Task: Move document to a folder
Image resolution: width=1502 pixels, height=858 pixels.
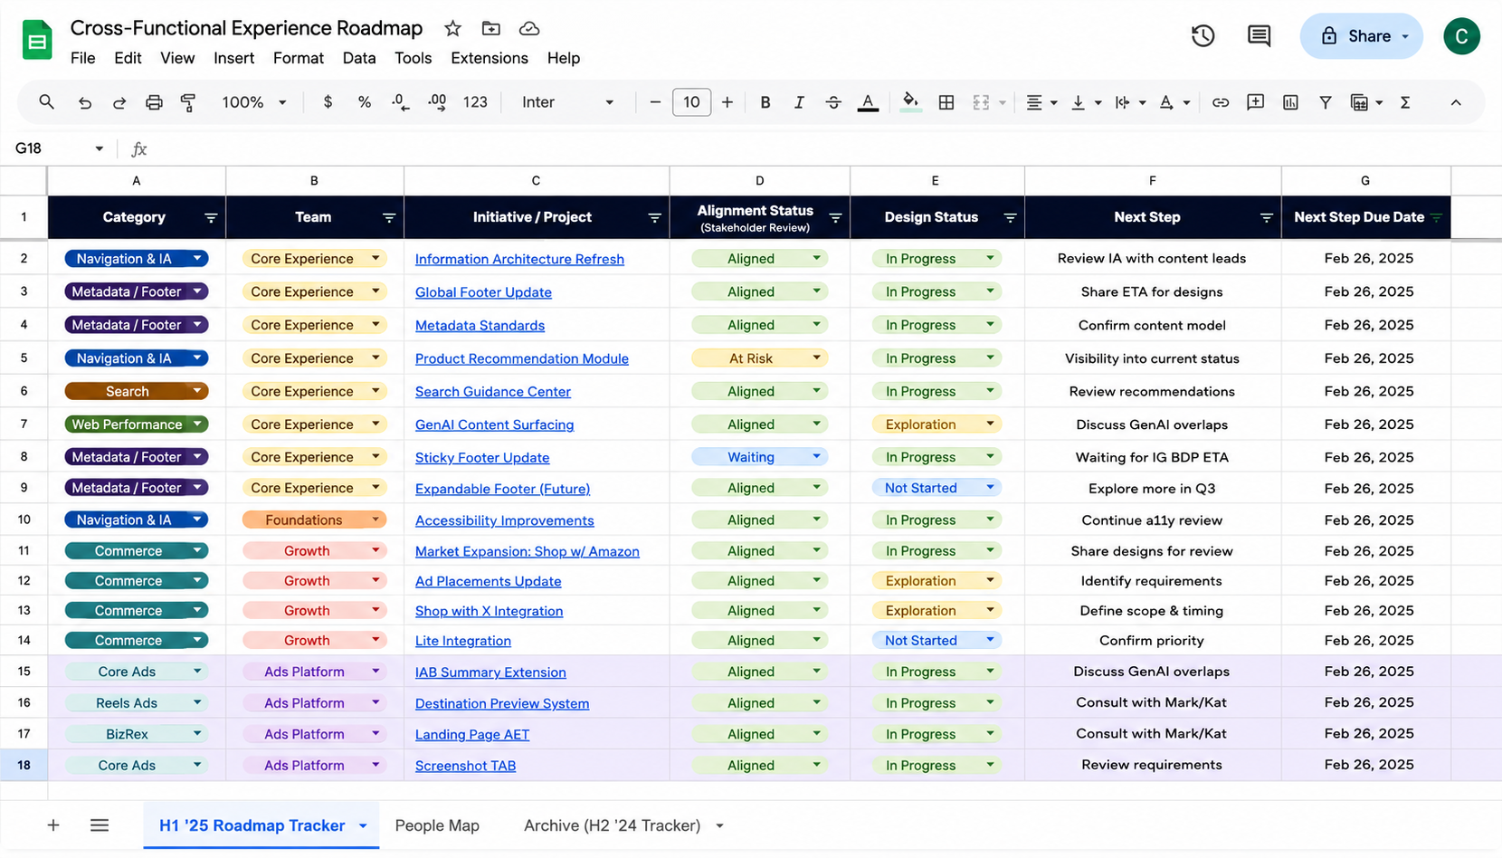Action: click(491, 28)
